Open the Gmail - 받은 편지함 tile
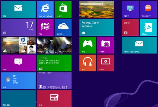The image size is (158, 107). point(139,45)
